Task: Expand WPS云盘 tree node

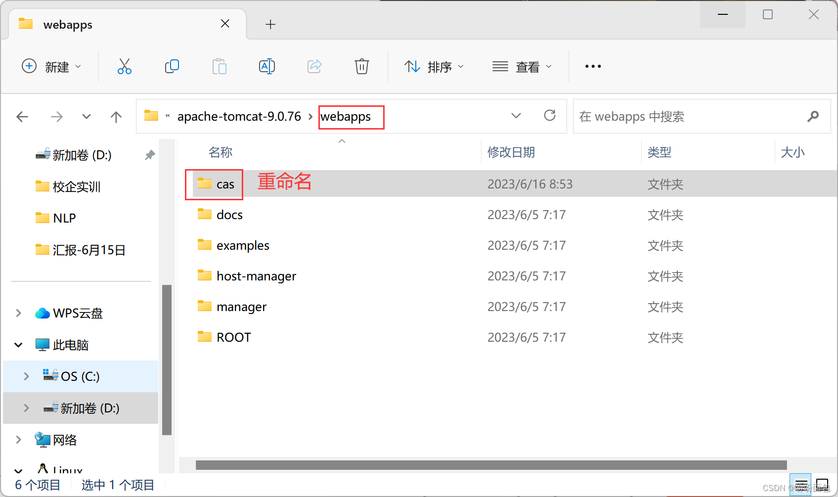Action: coord(18,313)
